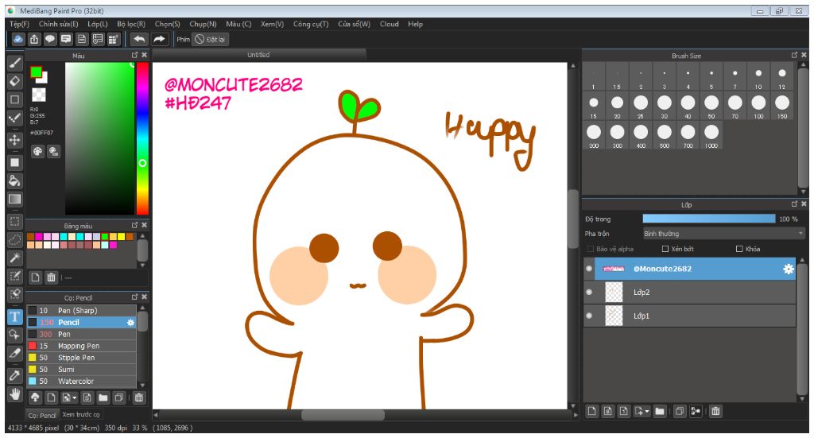
Task: Select the Eraser tool
Action: tap(15, 81)
